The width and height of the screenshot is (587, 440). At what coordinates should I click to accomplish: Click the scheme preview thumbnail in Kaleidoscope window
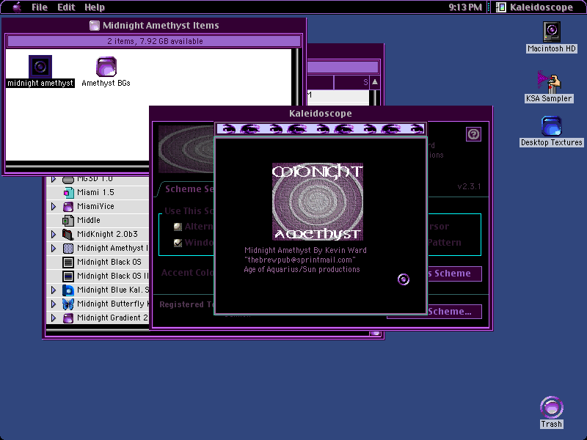point(186,149)
